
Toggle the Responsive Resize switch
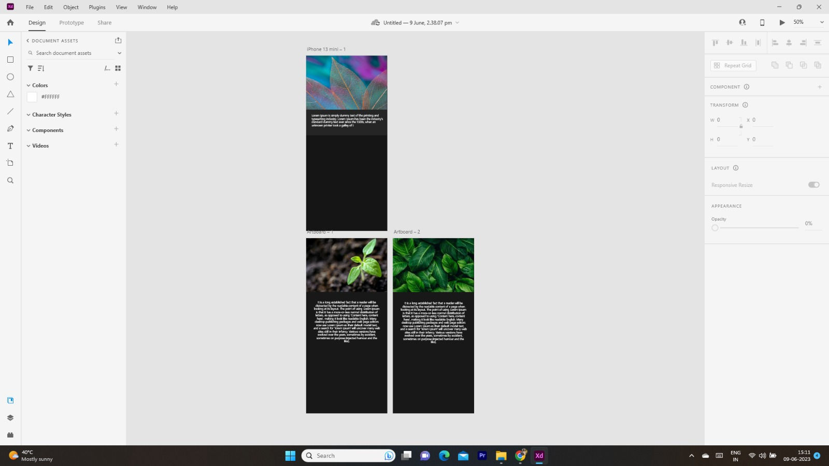coord(814,185)
